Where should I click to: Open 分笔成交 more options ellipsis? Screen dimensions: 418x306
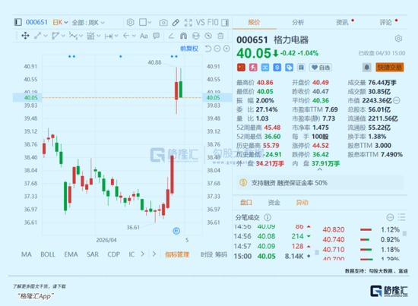pos(390,218)
